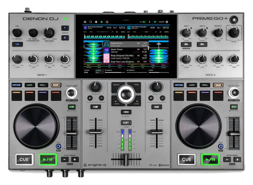Click the Deck 2 jog wheel
The width and height of the screenshot is (253, 185).
pyautogui.click(x=198, y=126)
